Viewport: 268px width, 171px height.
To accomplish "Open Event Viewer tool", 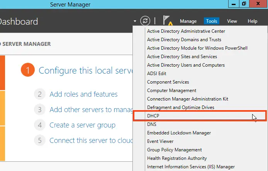I will click(x=160, y=141).
